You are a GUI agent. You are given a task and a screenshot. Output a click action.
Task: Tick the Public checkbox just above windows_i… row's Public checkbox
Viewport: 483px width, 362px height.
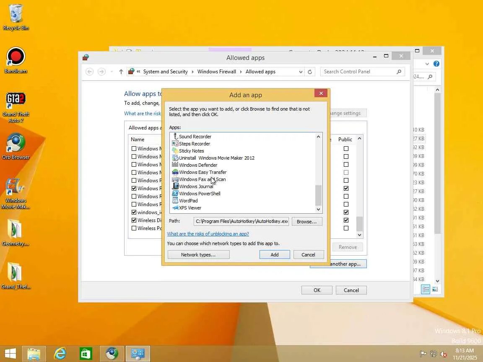click(346, 204)
